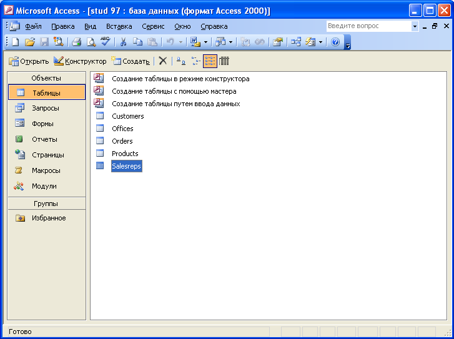Click the New database toolbar icon
This screenshot has width=454, height=339.
click(16, 42)
